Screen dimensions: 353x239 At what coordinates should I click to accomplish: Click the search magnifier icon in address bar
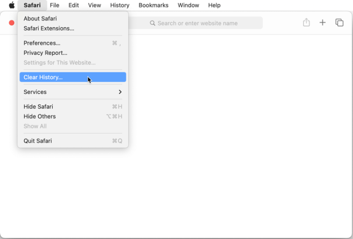click(x=153, y=23)
